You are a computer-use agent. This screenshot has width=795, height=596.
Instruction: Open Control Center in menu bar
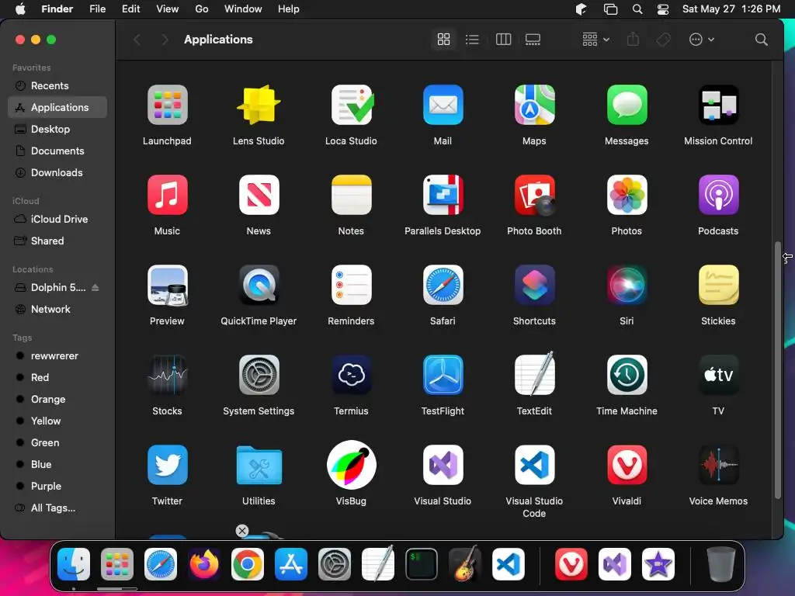pos(663,9)
